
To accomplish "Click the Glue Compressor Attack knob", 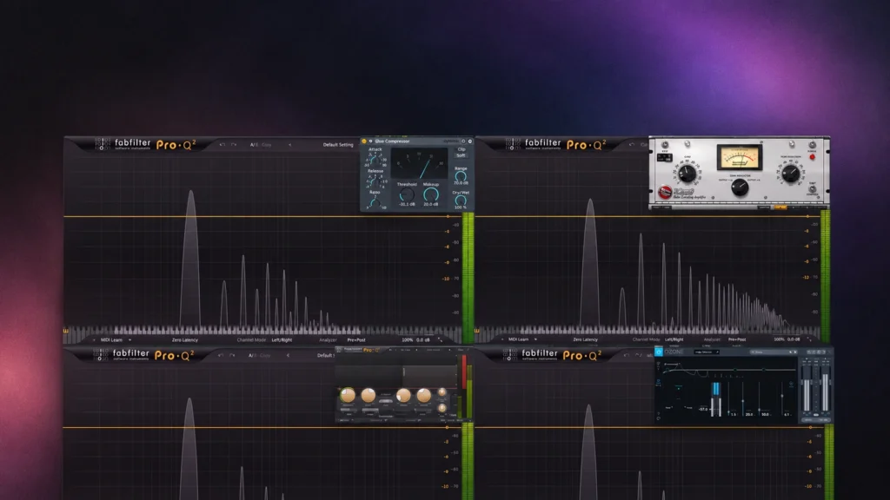I will pos(375,160).
